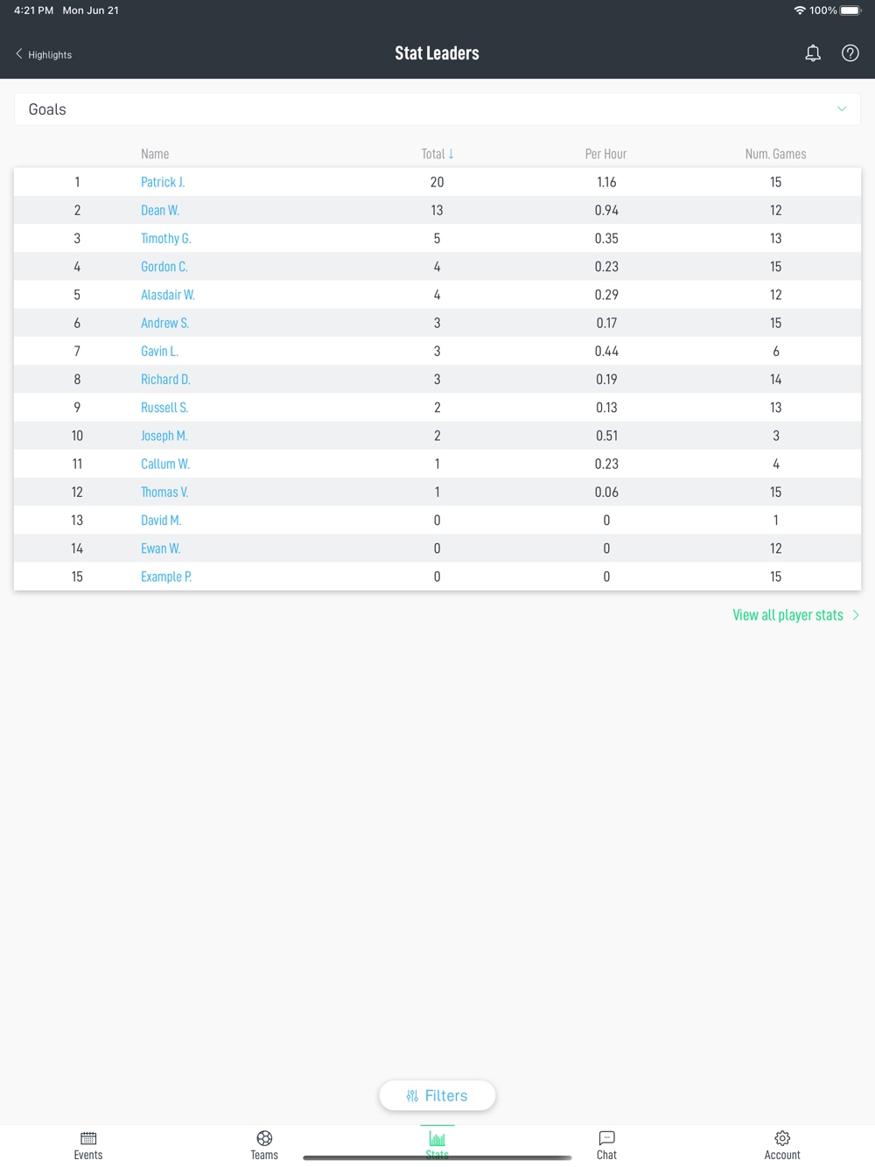The width and height of the screenshot is (875, 1167).
Task: Sort by Name column header
Action: click(155, 154)
